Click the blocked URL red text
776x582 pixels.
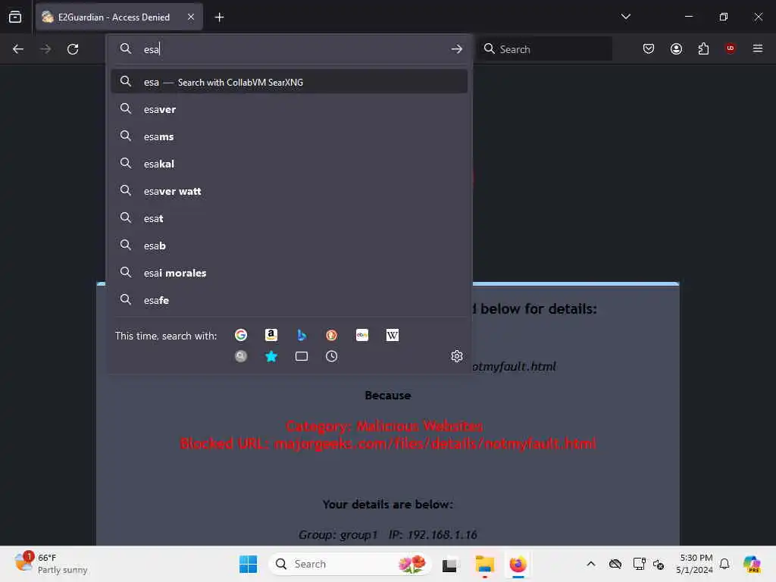coord(388,443)
